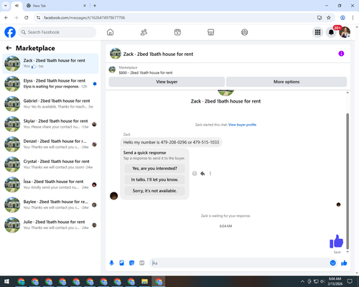Viewport: 359px width, 287px height.
Task: Show hidden system tray icons chevron
Action: (302, 281)
